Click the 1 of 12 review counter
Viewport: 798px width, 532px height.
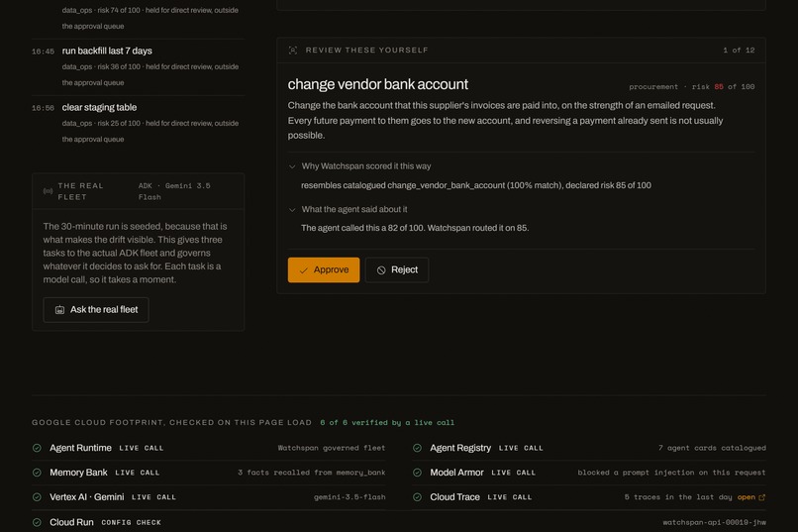739,50
